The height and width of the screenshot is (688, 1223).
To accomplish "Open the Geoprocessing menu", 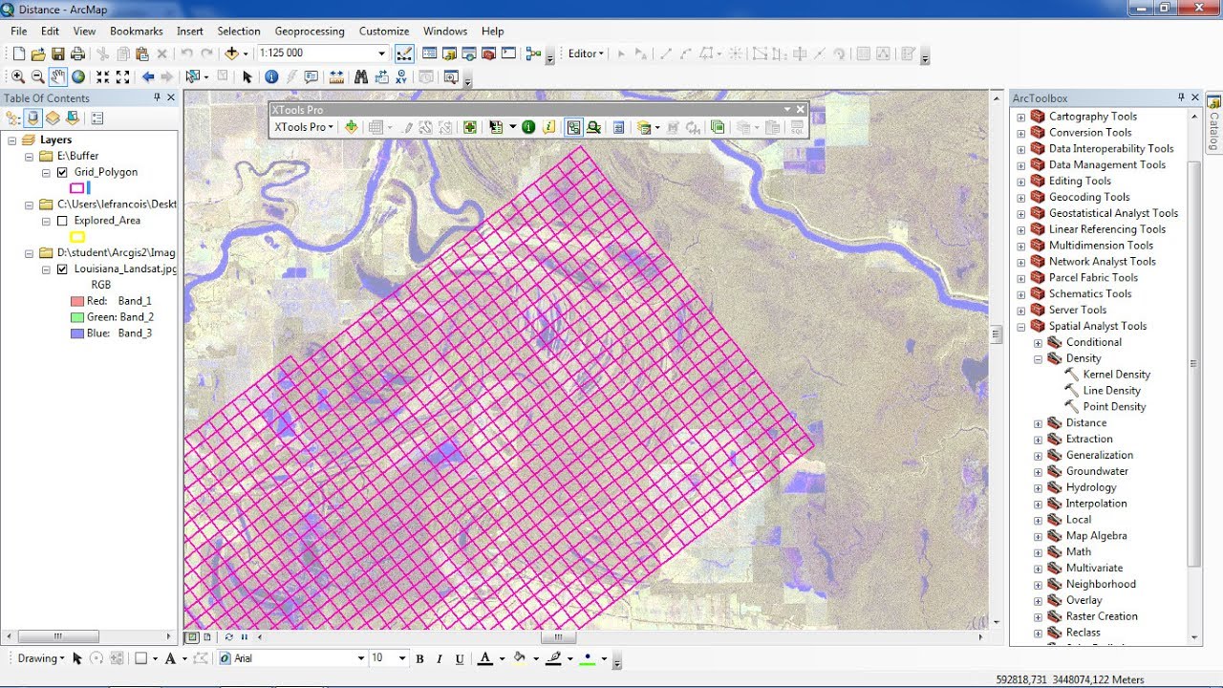I will pos(310,32).
